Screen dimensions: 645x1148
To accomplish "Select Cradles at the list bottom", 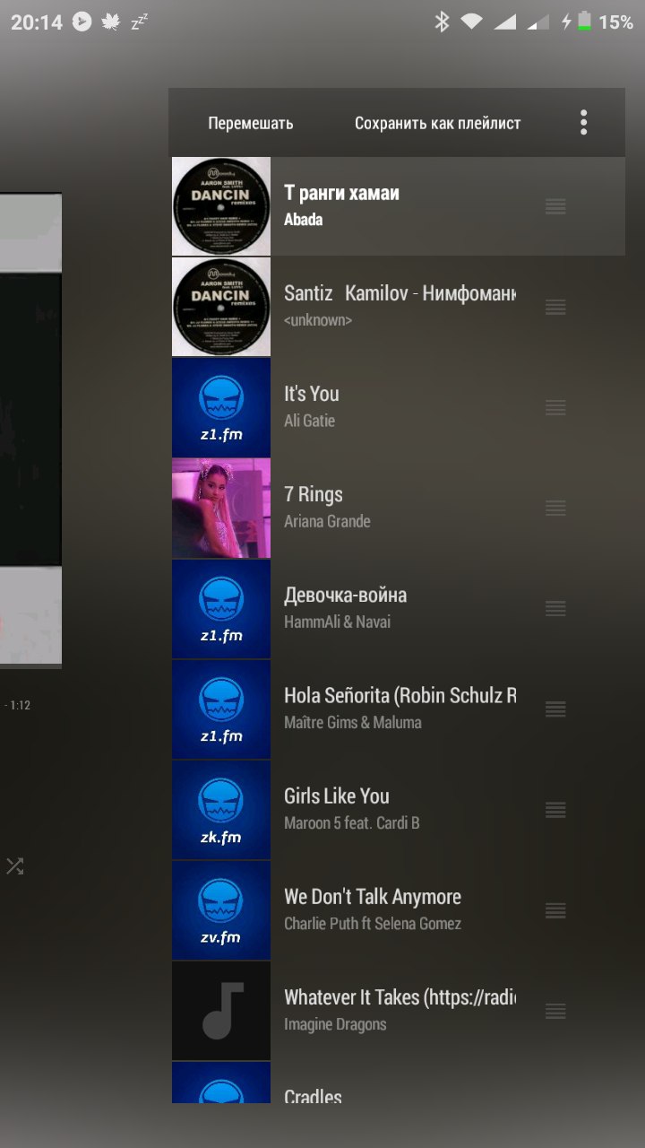I will coord(398,1083).
